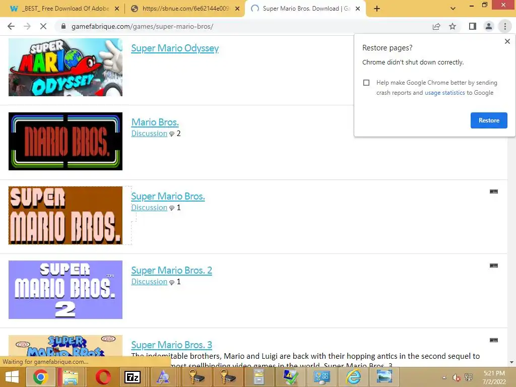Click the Super Mario Bros. 2 thumbnail
This screenshot has width=516, height=387.
click(66, 290)
